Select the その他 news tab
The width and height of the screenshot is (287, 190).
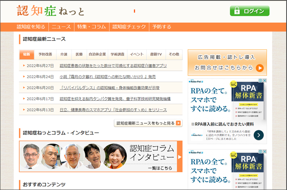(x=174, y=54)
